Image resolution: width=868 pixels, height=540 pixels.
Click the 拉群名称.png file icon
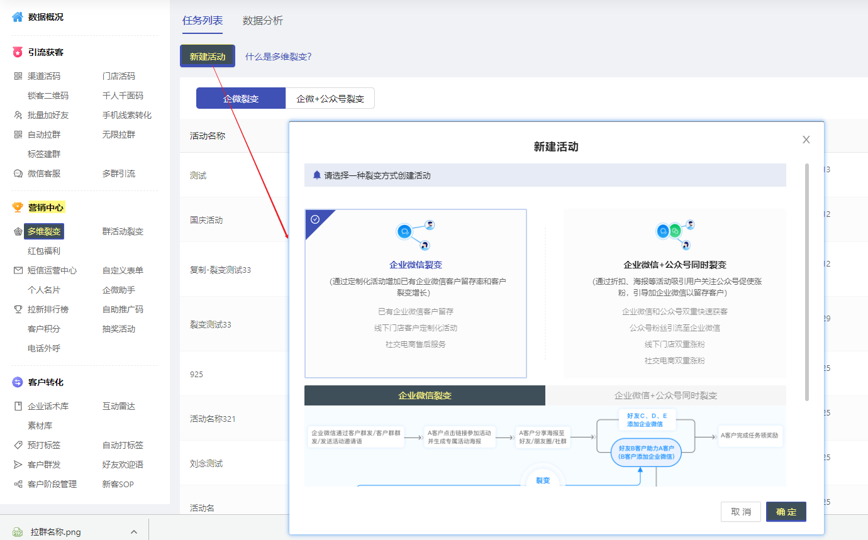coord(18,532)
